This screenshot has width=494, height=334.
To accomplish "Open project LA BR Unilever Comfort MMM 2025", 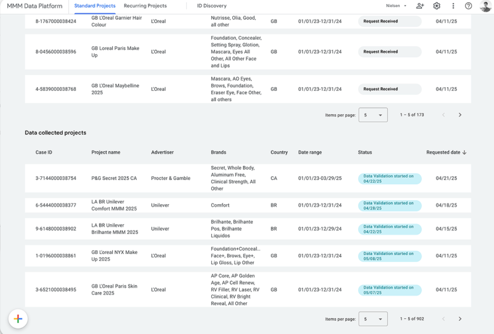I will point(114,205).
